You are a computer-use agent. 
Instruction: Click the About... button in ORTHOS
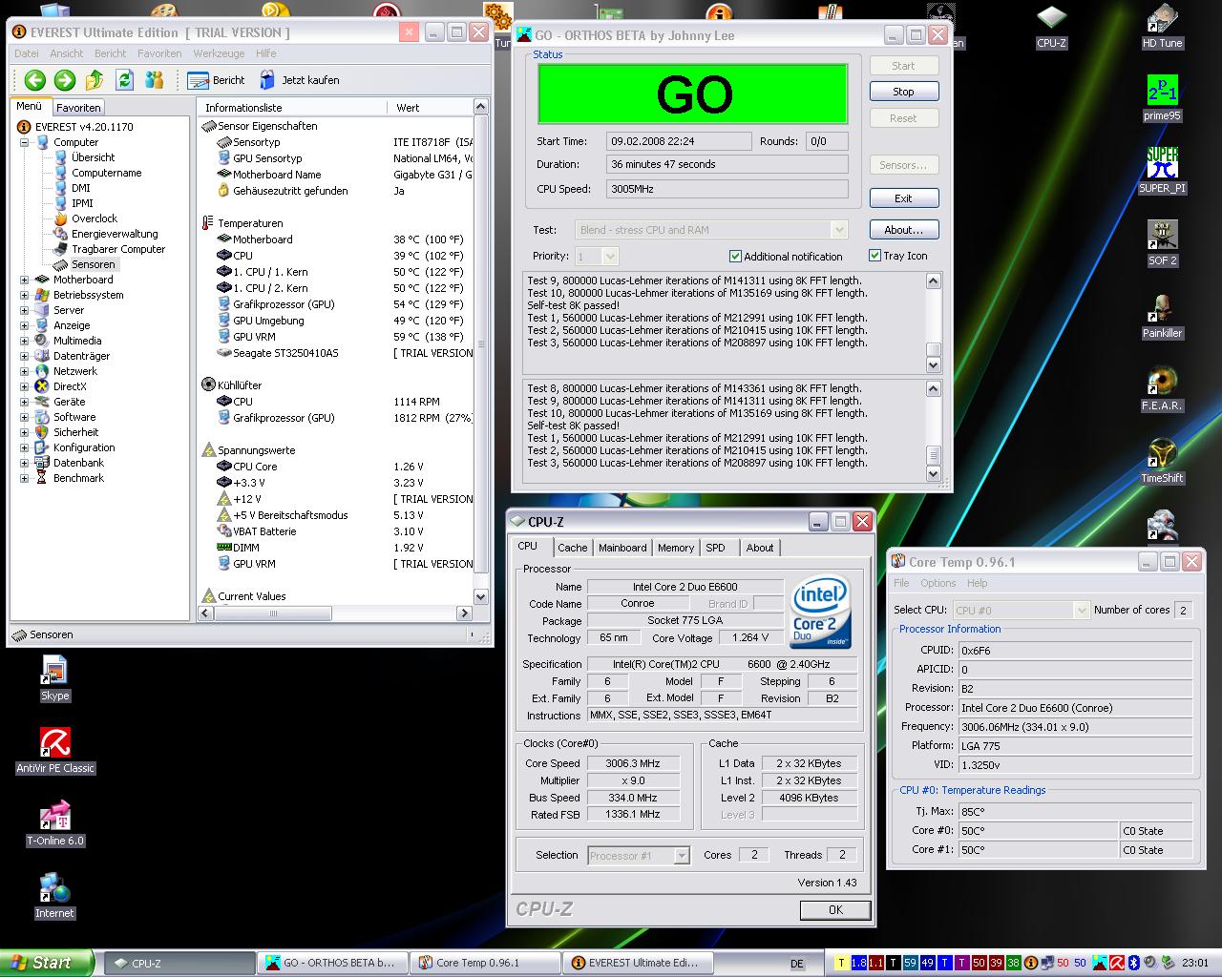903,230
